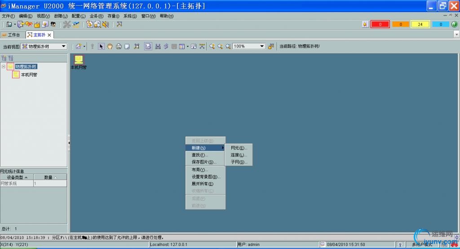Screen dimensions: 460x249
Task: Switch to the 工作台 tab
Action: (x=11, y=35)
